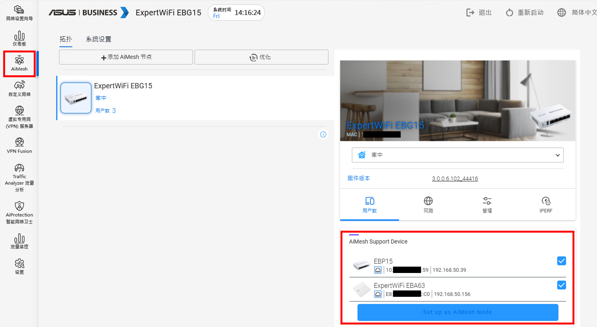The image size is (597, 327).
Task: Click the info icon below node list
Action: pyautogui.click(x=323, y=134)
